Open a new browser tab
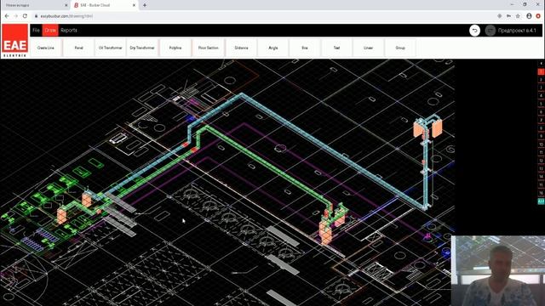 (x=145, y=5)
